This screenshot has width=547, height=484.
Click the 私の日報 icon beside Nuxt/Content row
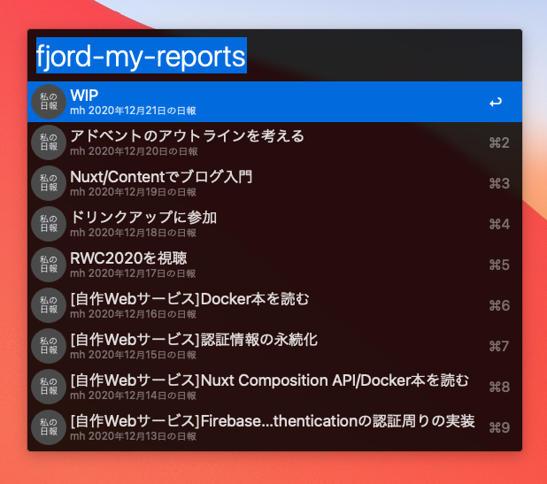click(49, 183)
